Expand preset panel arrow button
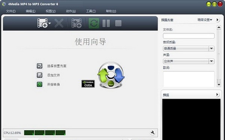225x140 pixels. 217,20
